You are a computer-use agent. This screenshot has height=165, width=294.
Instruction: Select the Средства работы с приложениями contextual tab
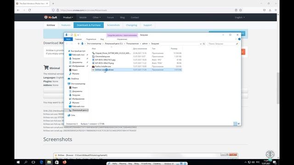click(x=122, y=35)
